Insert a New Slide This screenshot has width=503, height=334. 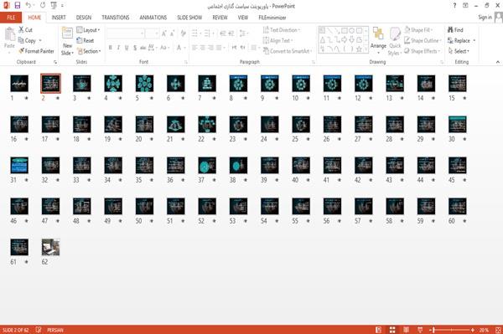[x=67, y=41]
